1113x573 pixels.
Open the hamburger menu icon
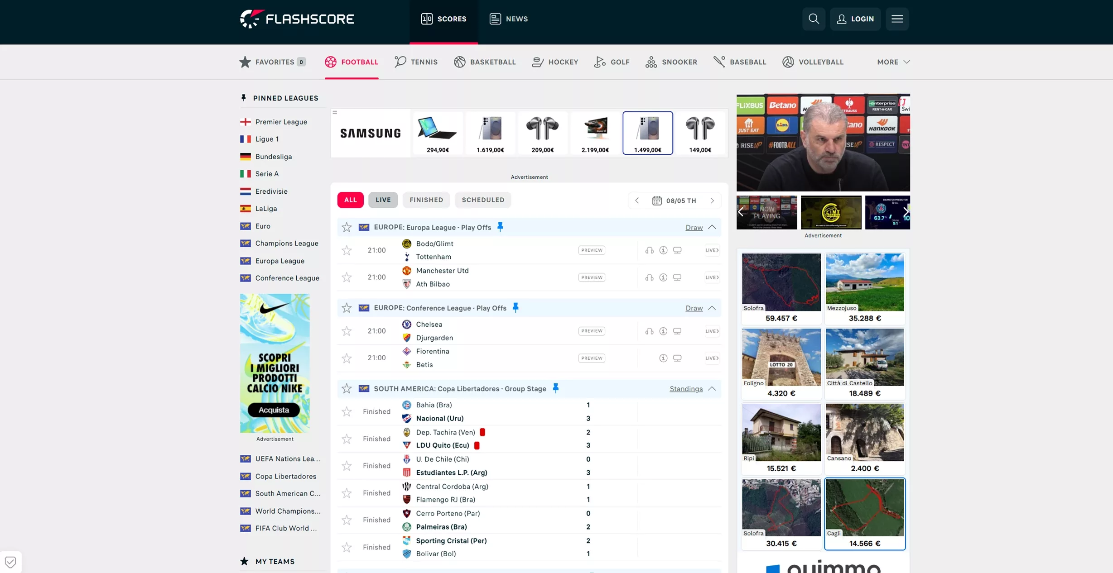[x=897, y=19]
